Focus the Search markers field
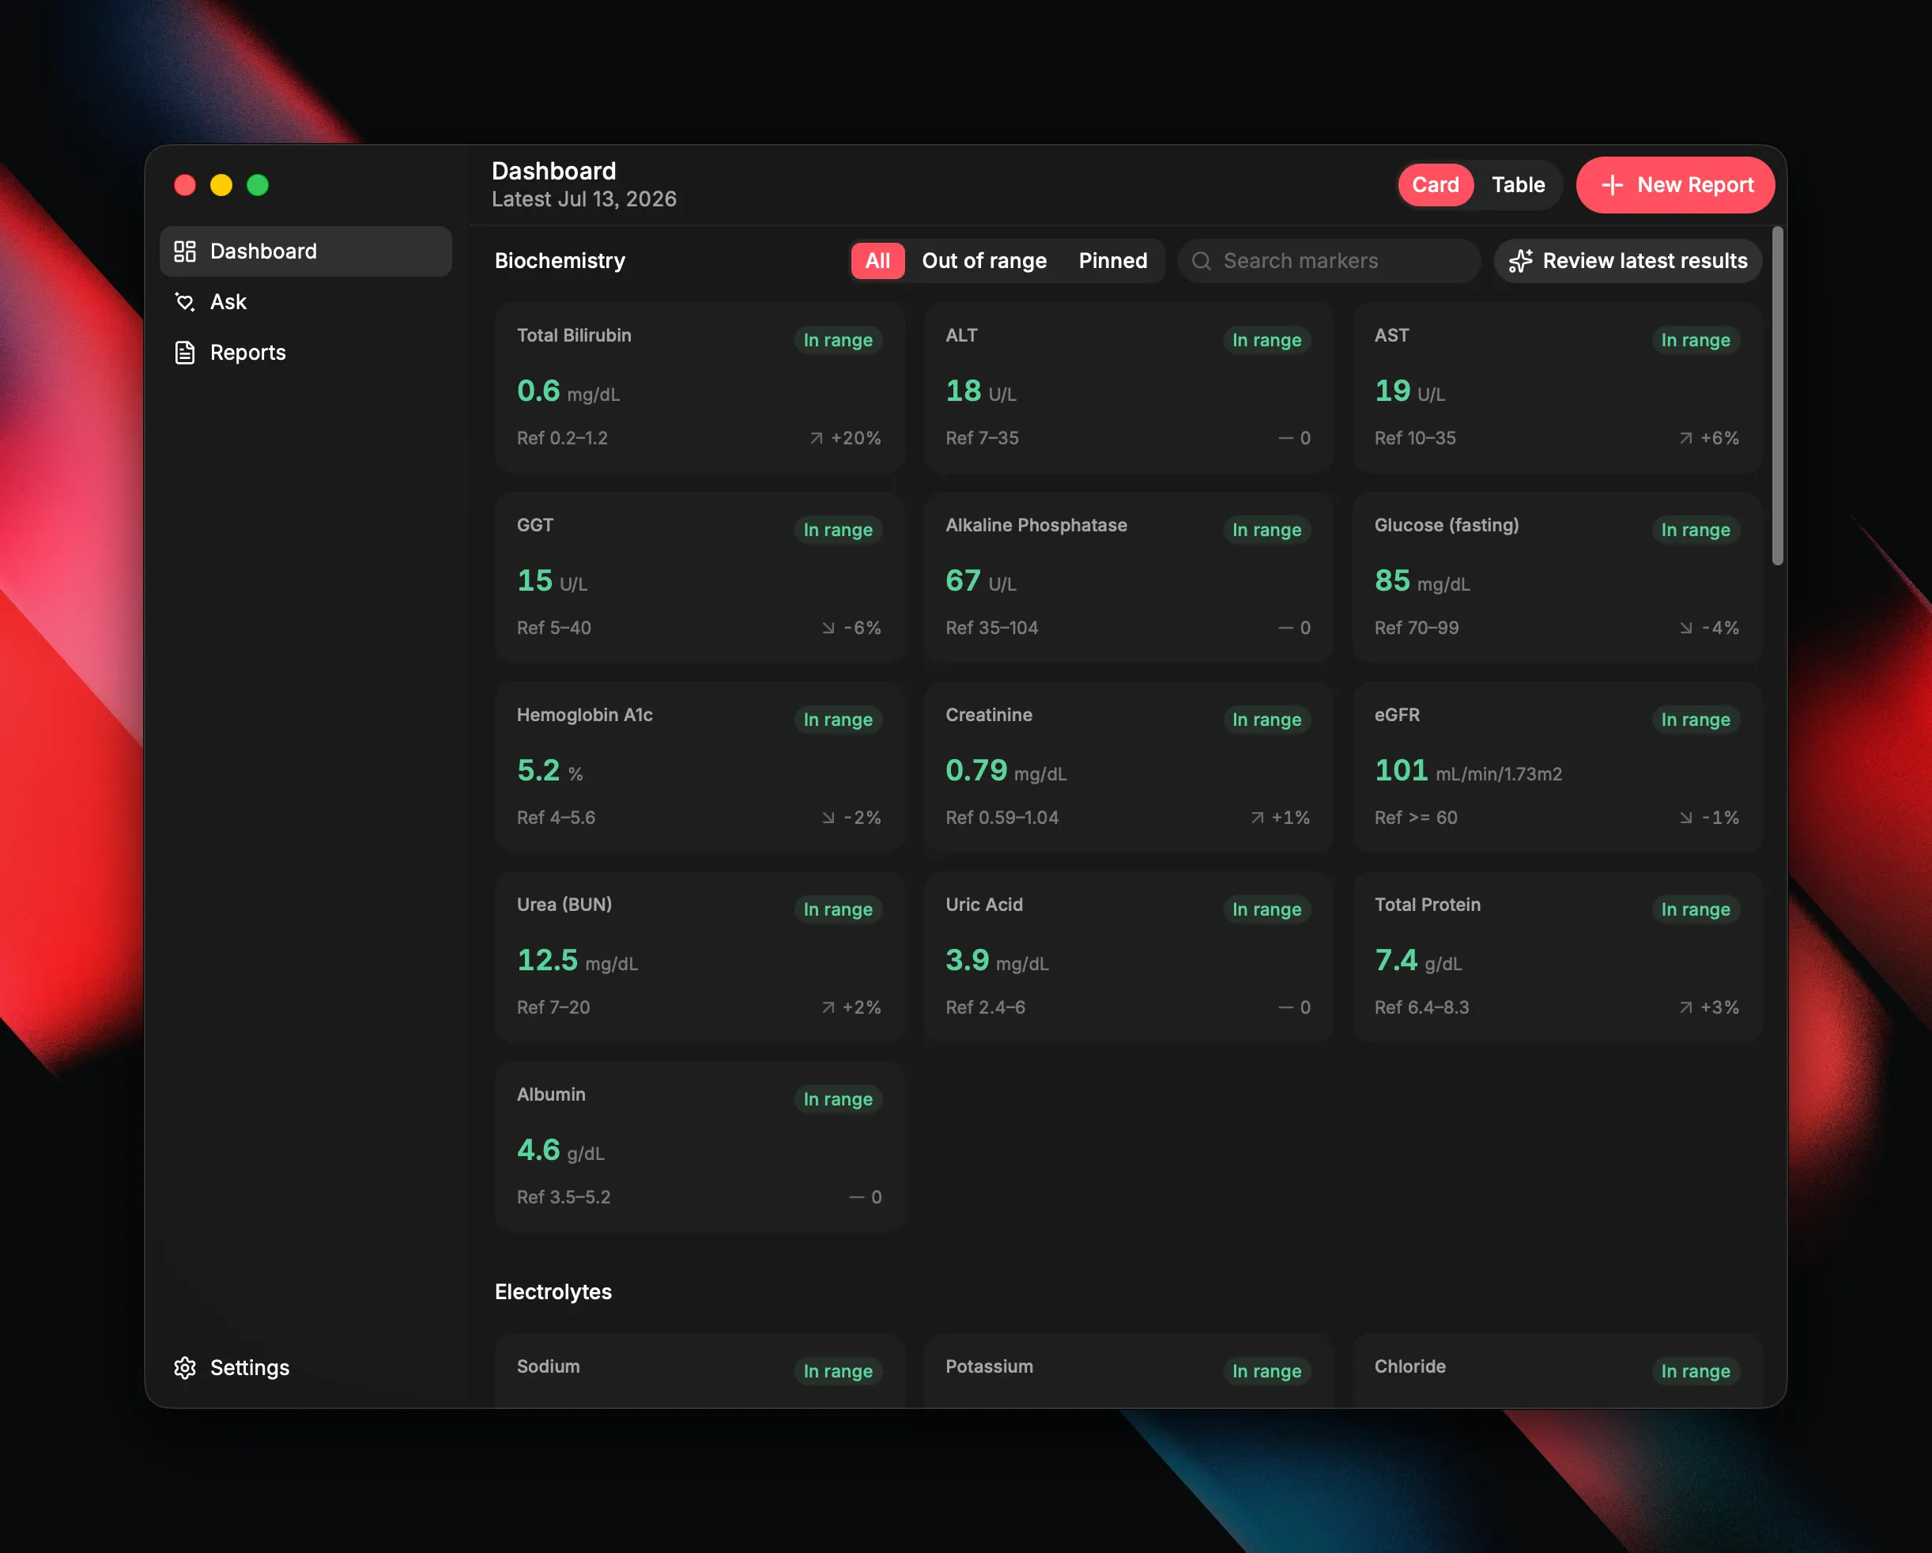1932x1553 pixels. tap(1329, 261)
